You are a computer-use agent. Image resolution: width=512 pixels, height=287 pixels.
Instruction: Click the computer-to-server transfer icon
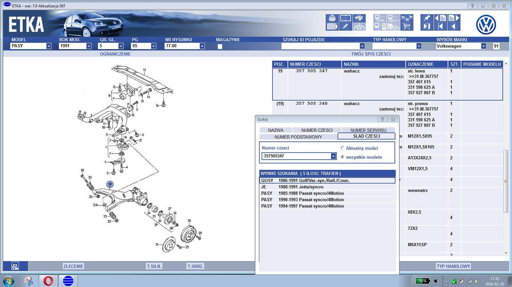(x=380, y=26)
